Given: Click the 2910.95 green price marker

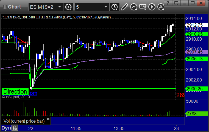Looking at the screenshot, I should point(196,34).
